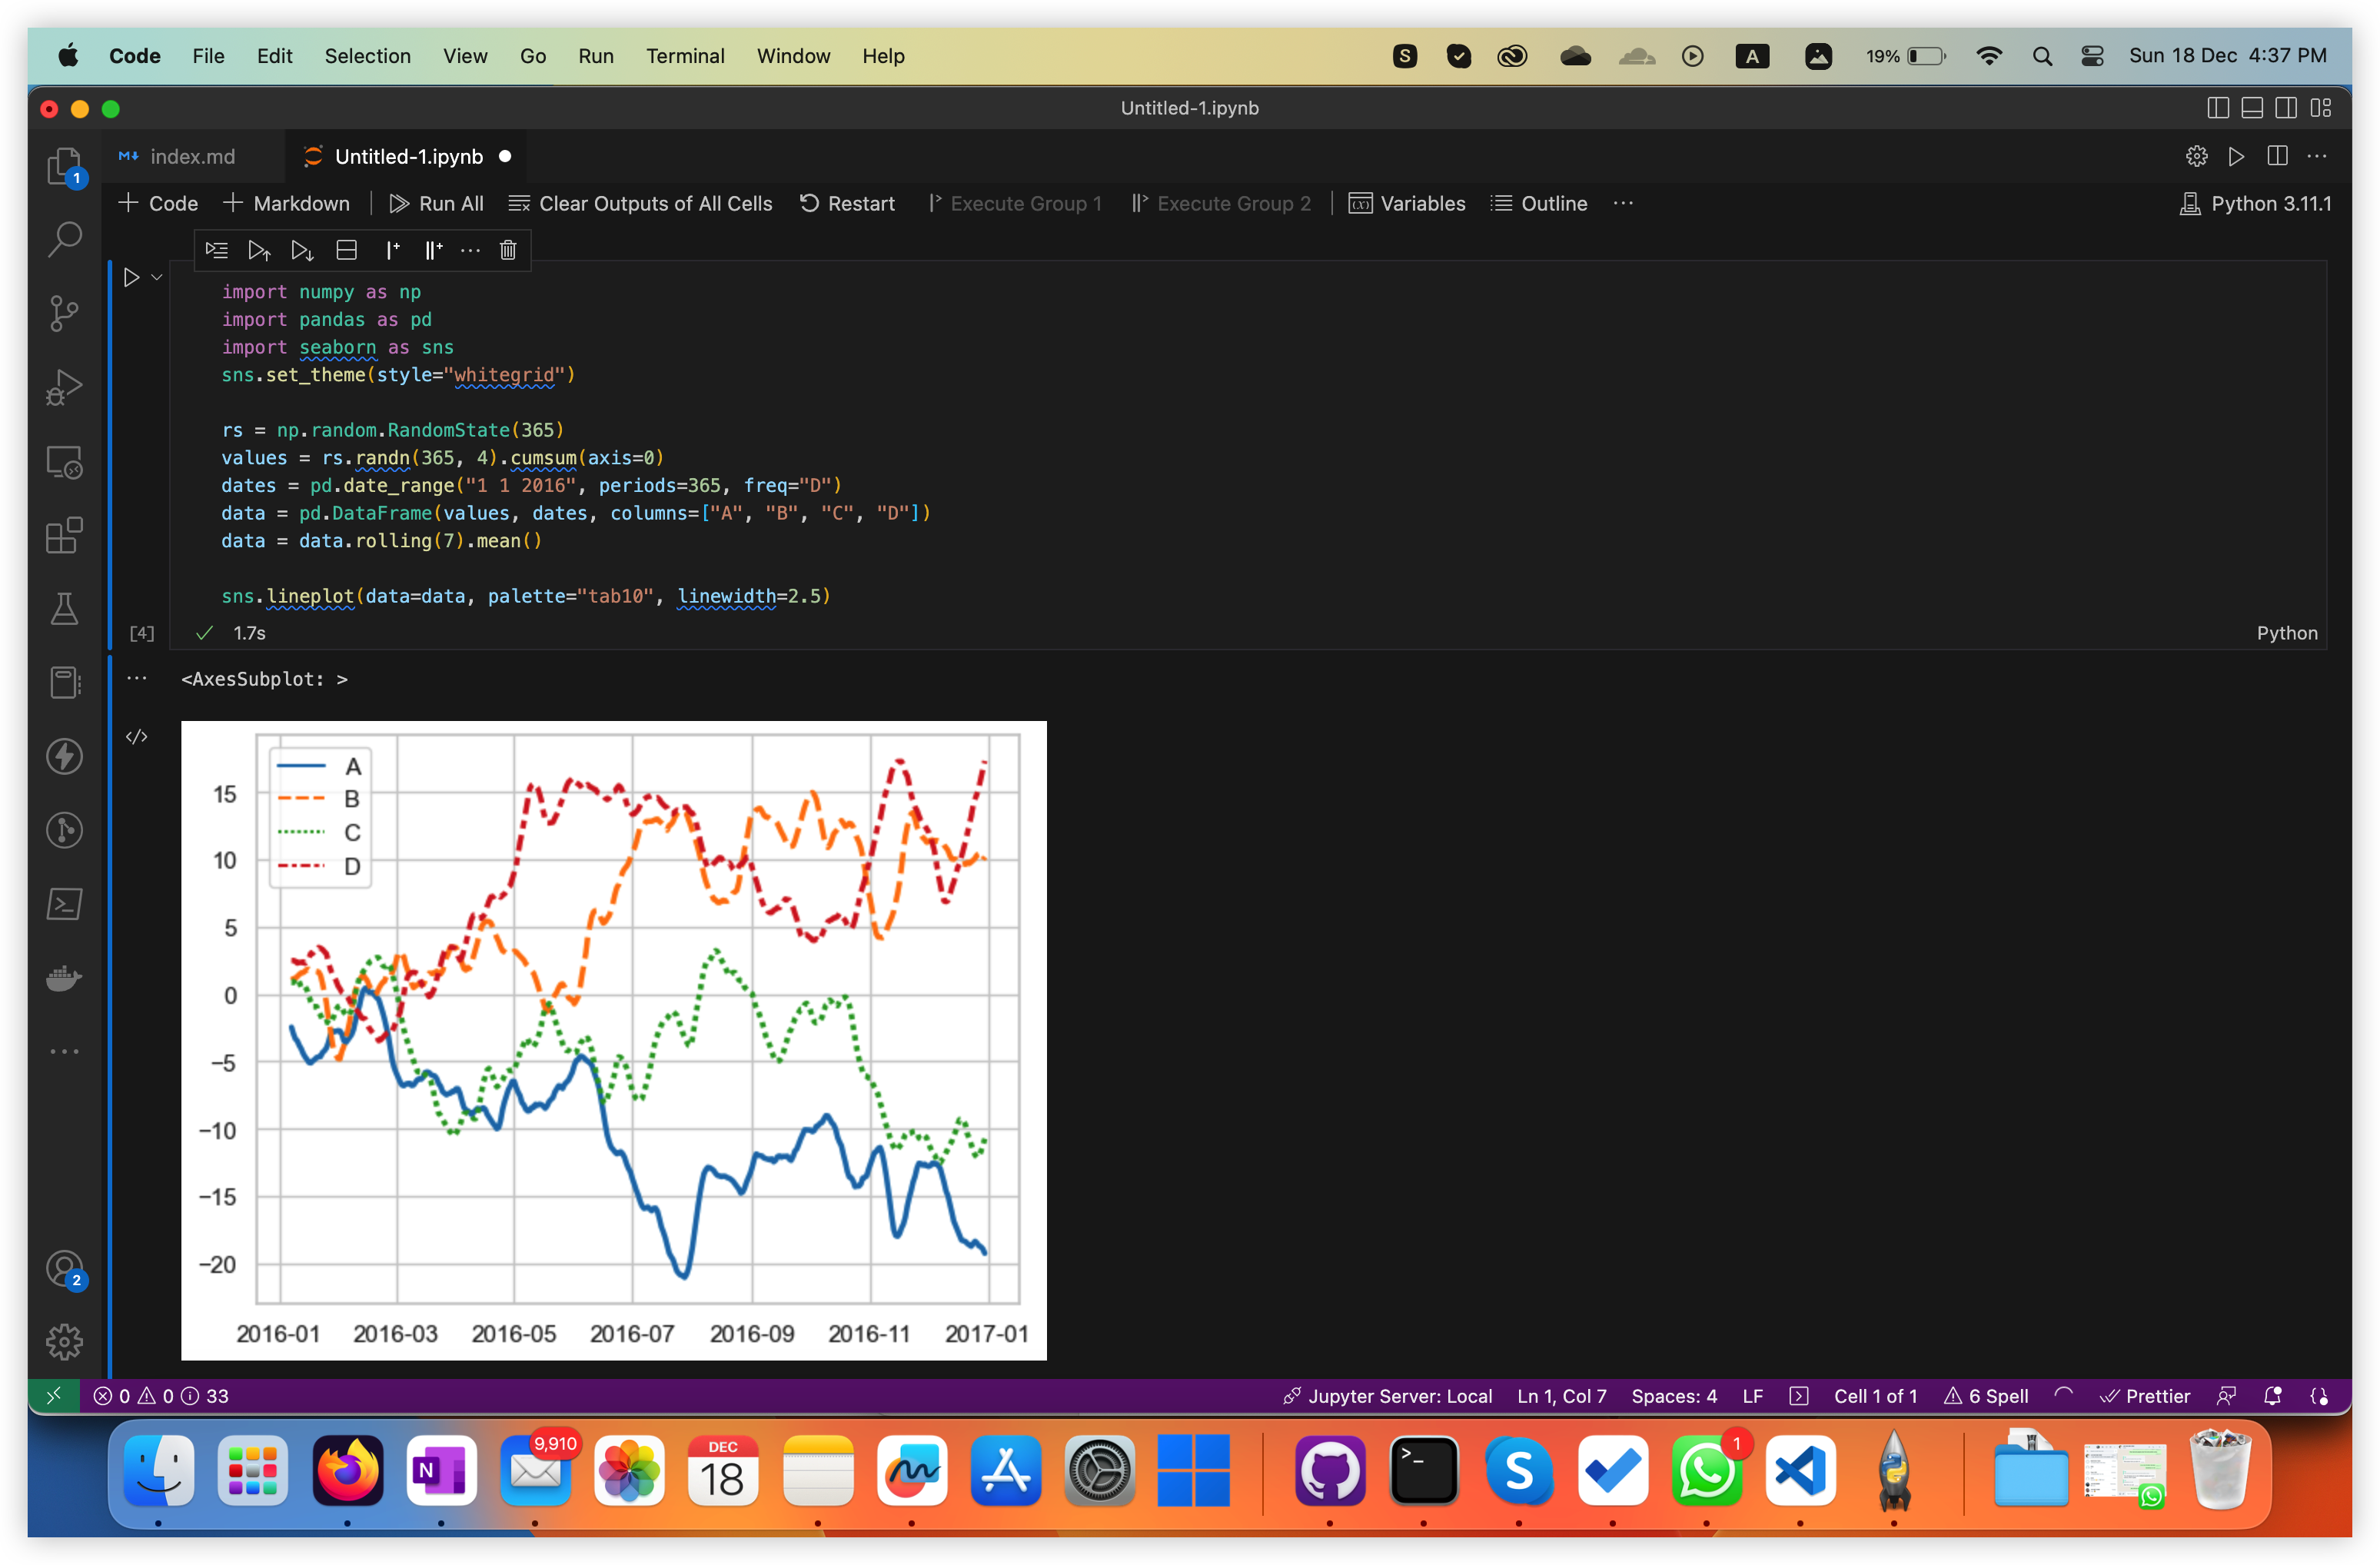
Task: Click Clear Outputs of All Cells
Action: click(641, 204)
